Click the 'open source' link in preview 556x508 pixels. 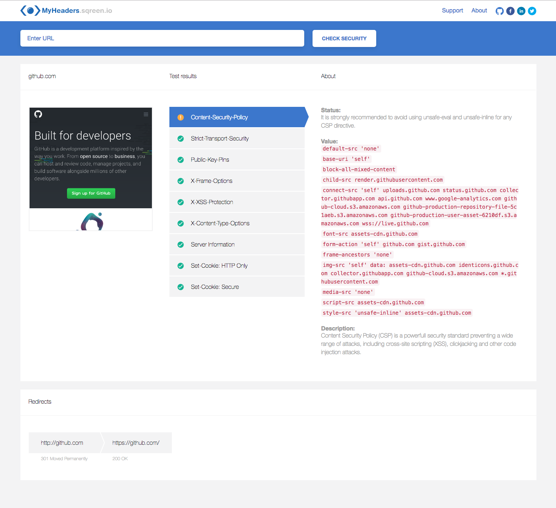[x=94, y=156]
